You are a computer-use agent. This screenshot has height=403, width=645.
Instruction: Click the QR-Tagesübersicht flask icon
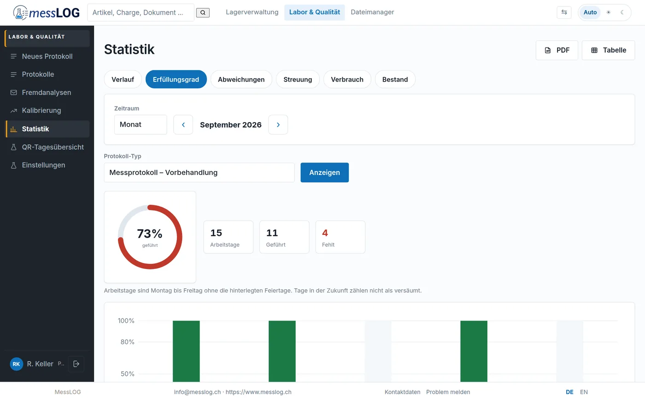click(x=14, y=147)
